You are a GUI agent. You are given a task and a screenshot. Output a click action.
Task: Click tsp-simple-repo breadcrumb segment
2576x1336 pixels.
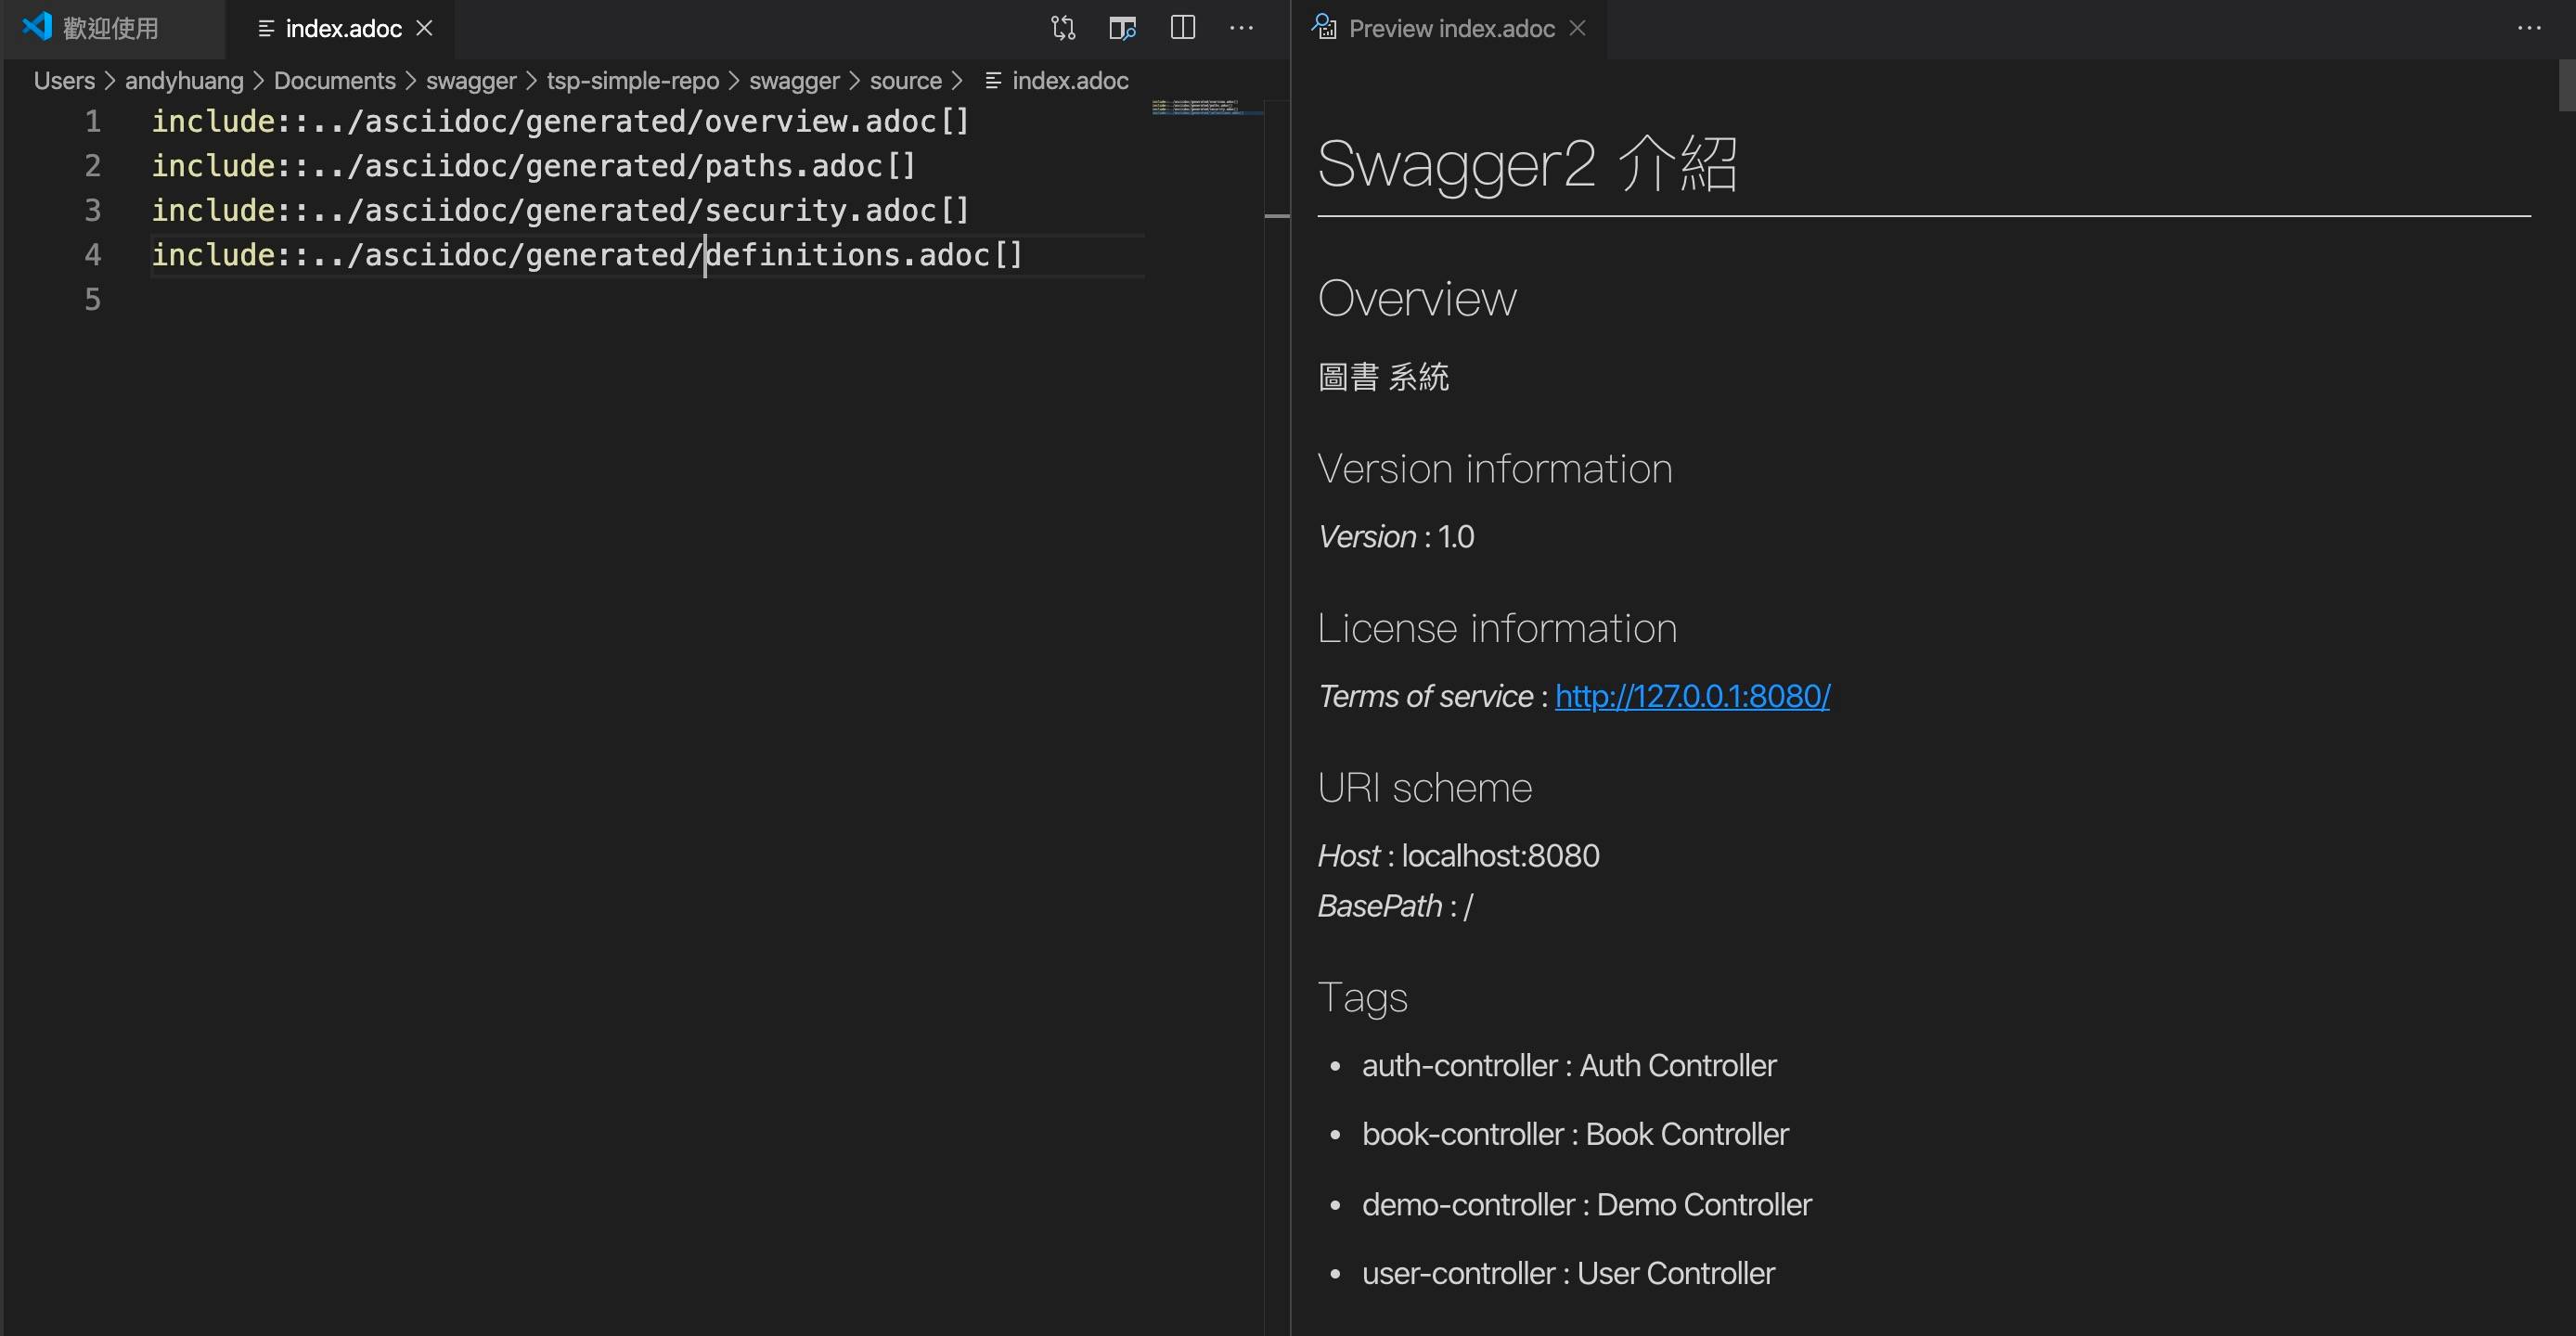633,81
